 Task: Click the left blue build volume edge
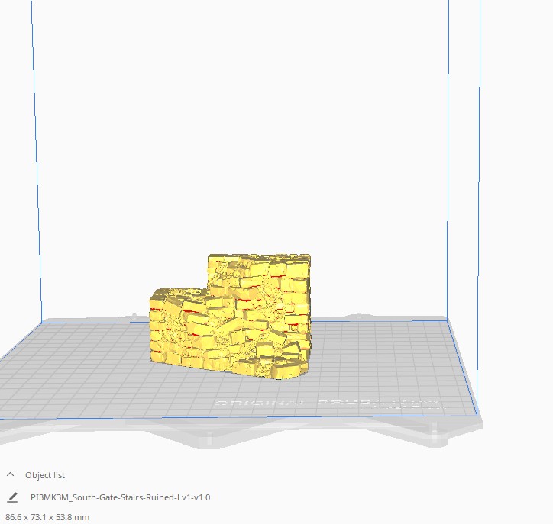pyautogui.click(x=37, y=159)
